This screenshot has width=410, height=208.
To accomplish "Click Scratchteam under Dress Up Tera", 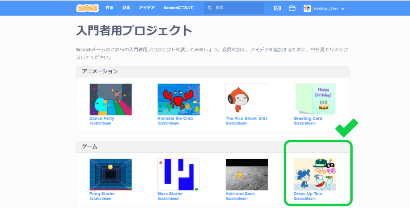I will (304, 198).
